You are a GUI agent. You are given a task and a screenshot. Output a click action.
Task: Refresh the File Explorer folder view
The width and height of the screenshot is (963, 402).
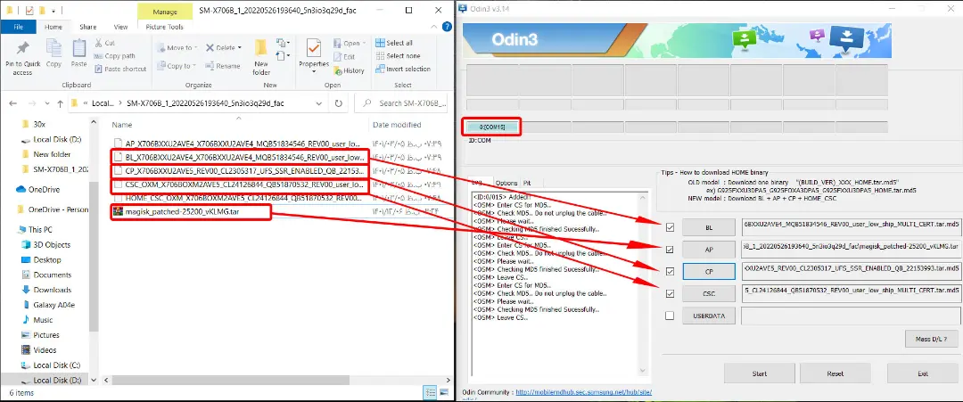339,103
